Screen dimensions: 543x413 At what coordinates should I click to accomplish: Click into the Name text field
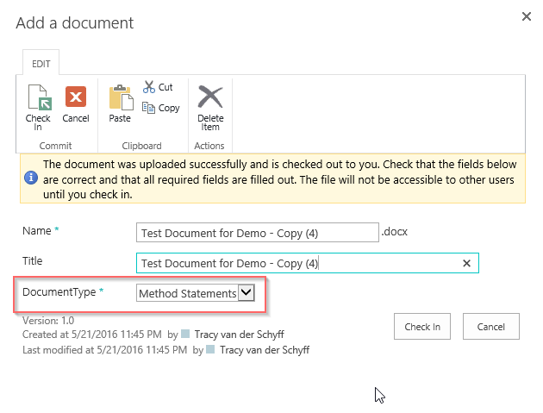[257, 233]
